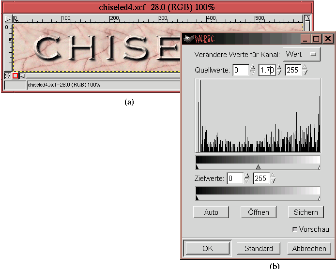Move the gray gamma midpoint slider handle

coord(258,167)
